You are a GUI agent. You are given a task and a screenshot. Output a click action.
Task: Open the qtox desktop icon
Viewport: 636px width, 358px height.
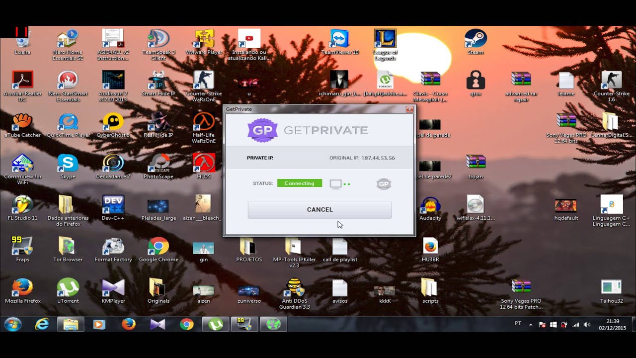tap(476, 84)
